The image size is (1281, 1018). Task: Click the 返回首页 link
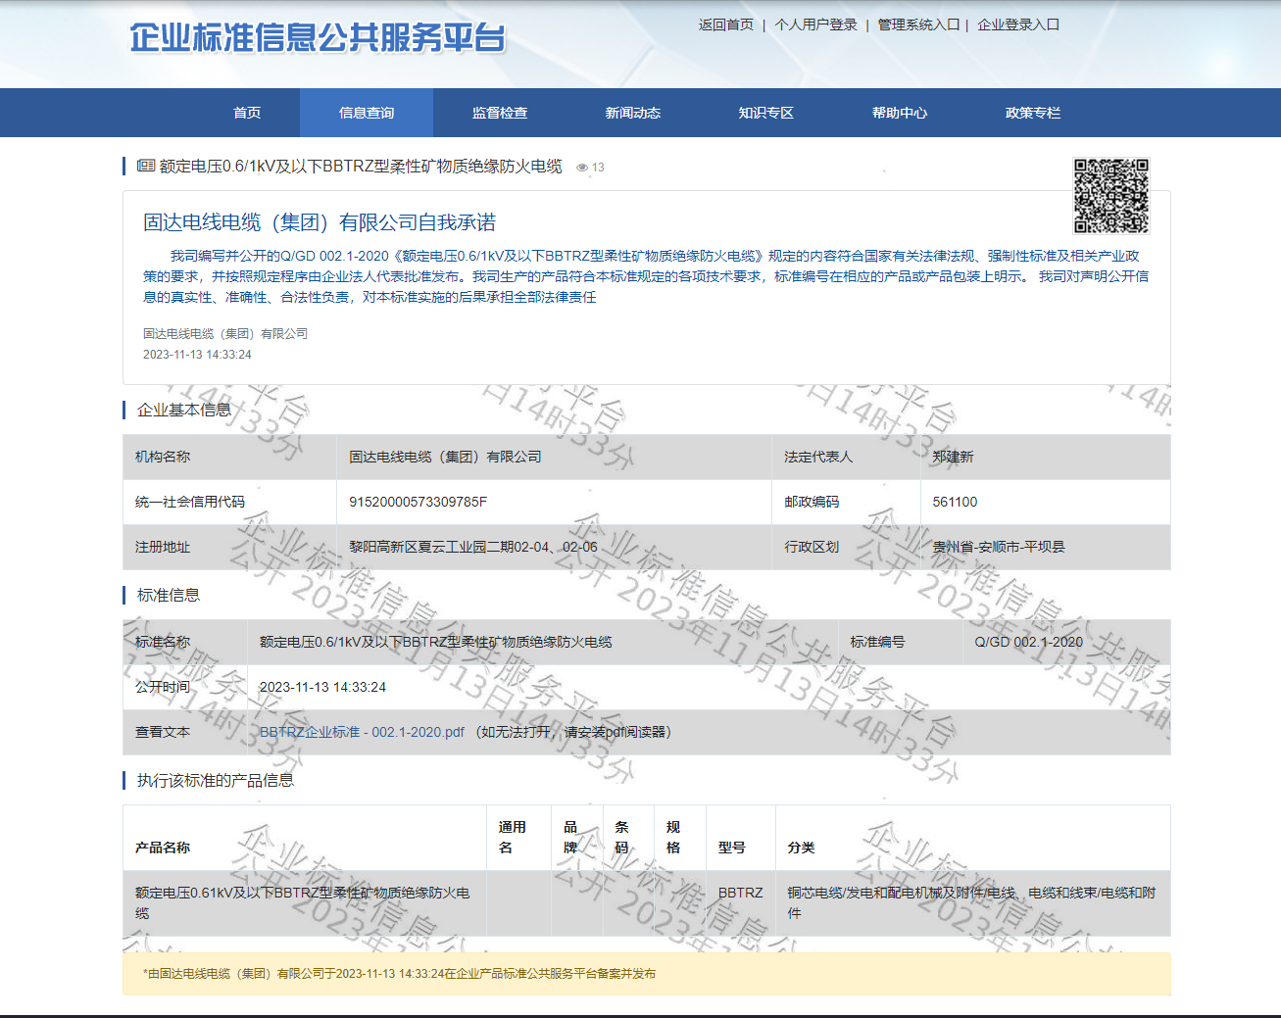coord(726,24)
